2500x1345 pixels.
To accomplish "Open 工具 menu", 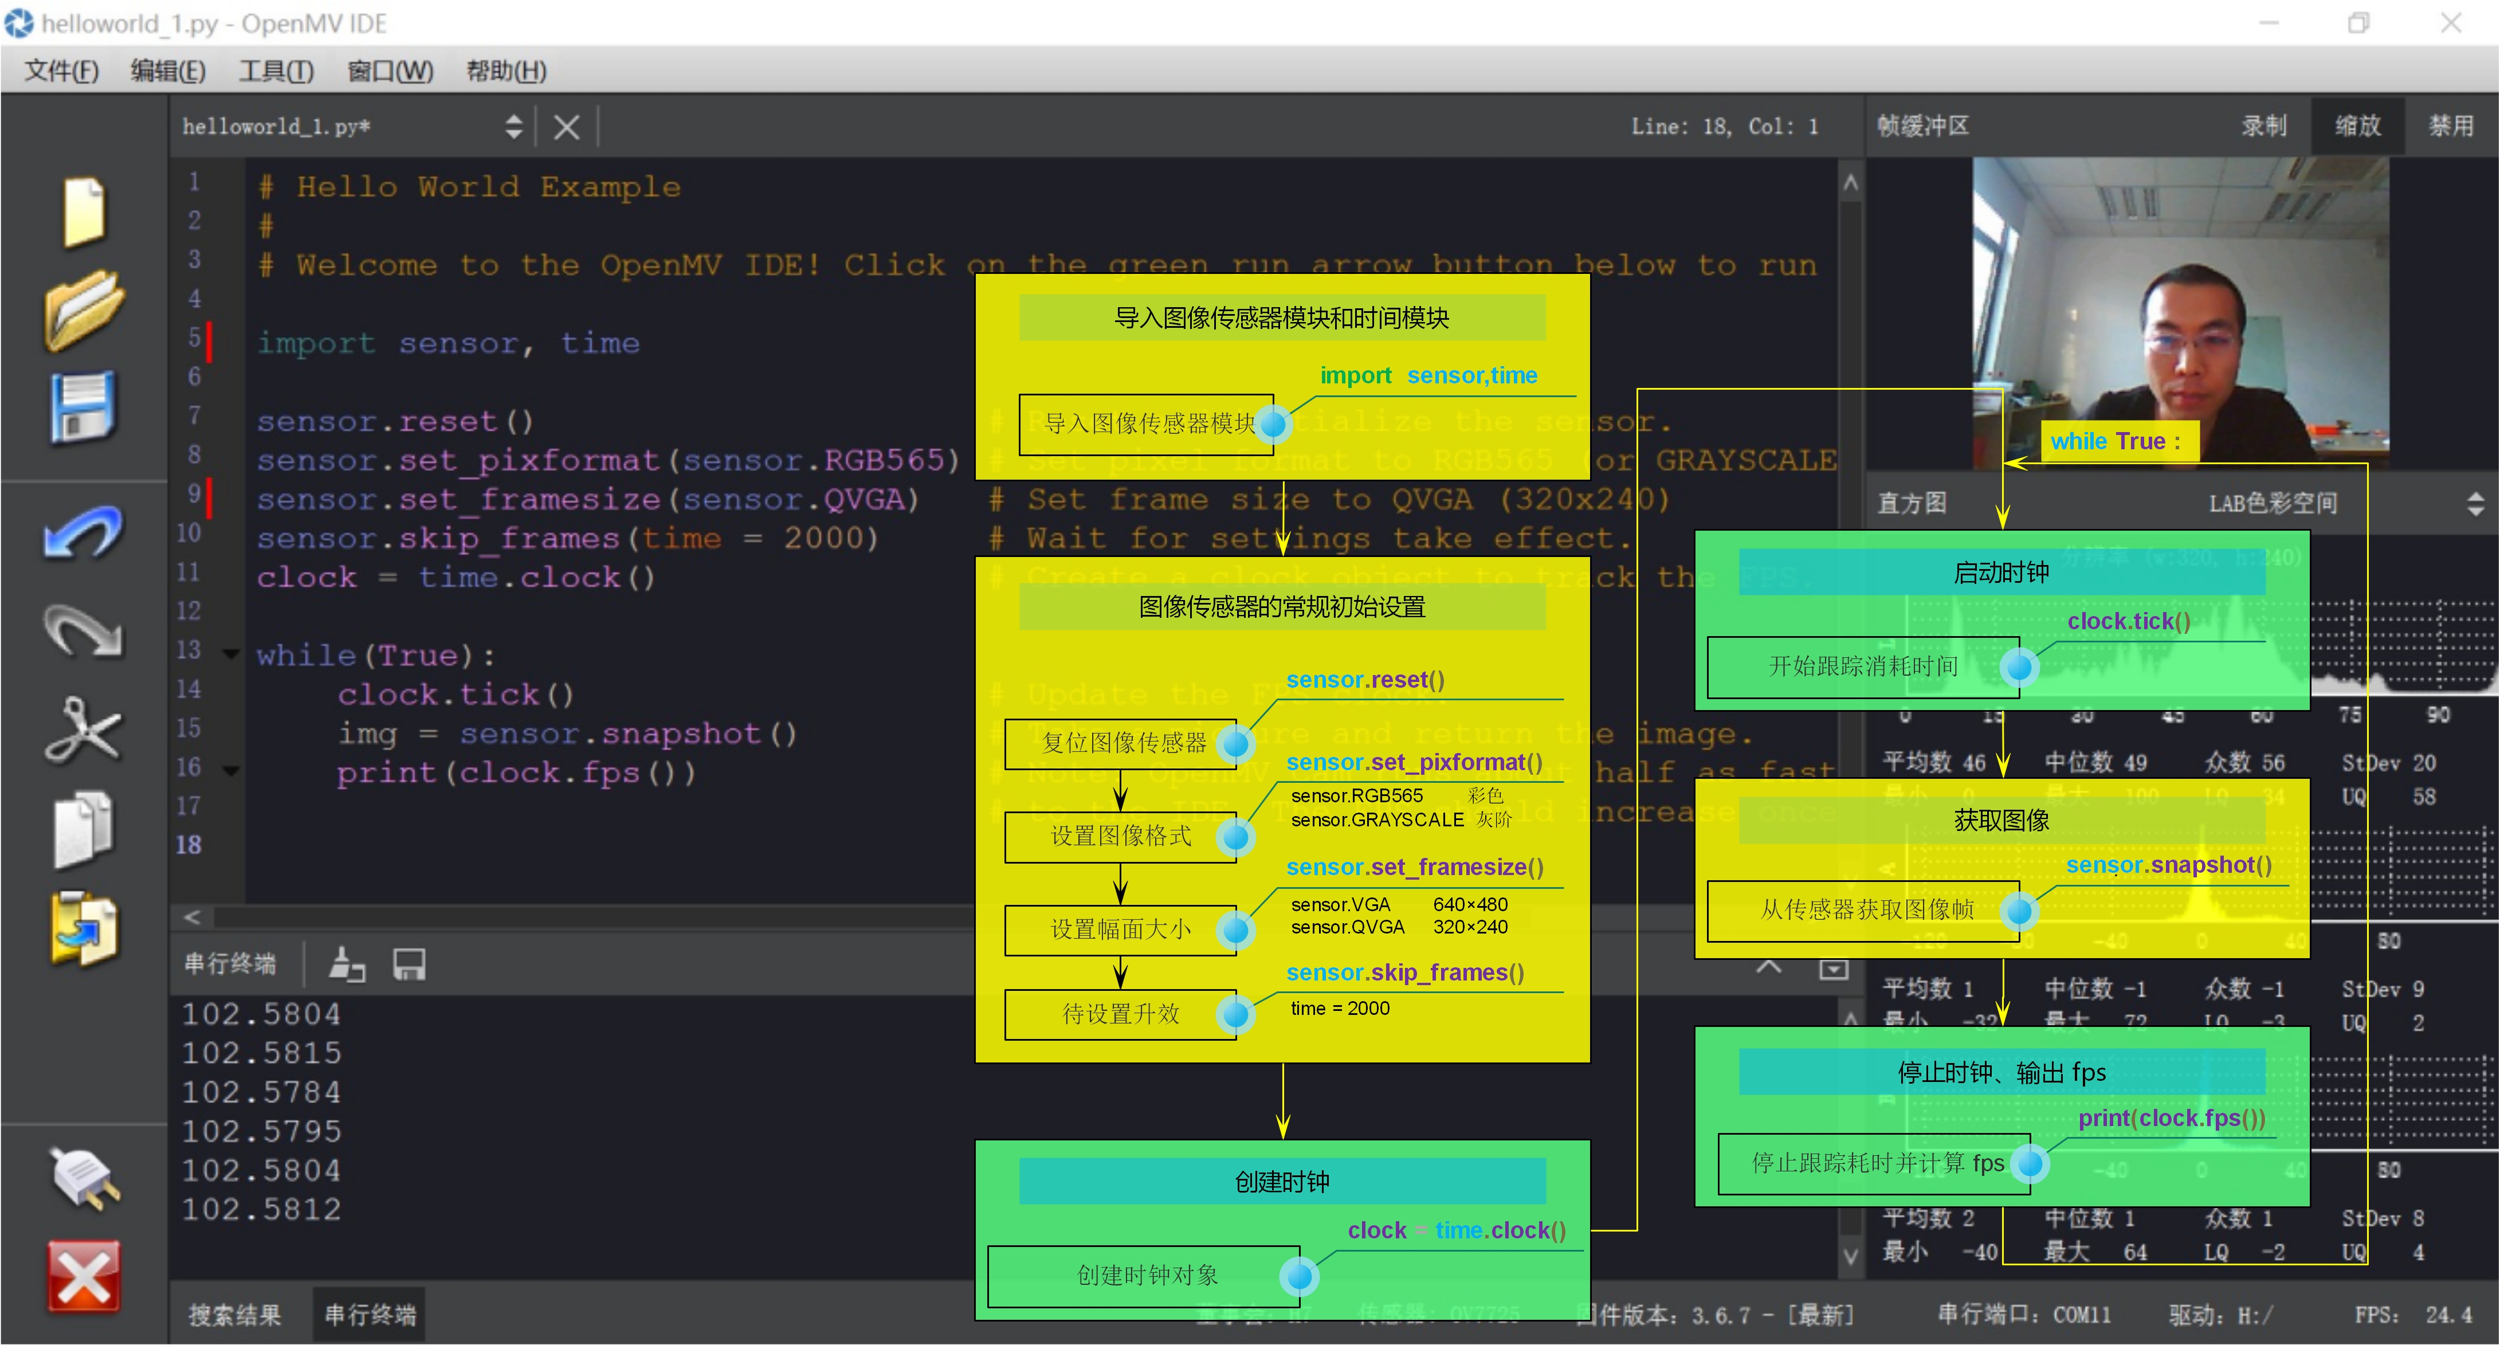I will pyautogui.click(x=277, y=71).
